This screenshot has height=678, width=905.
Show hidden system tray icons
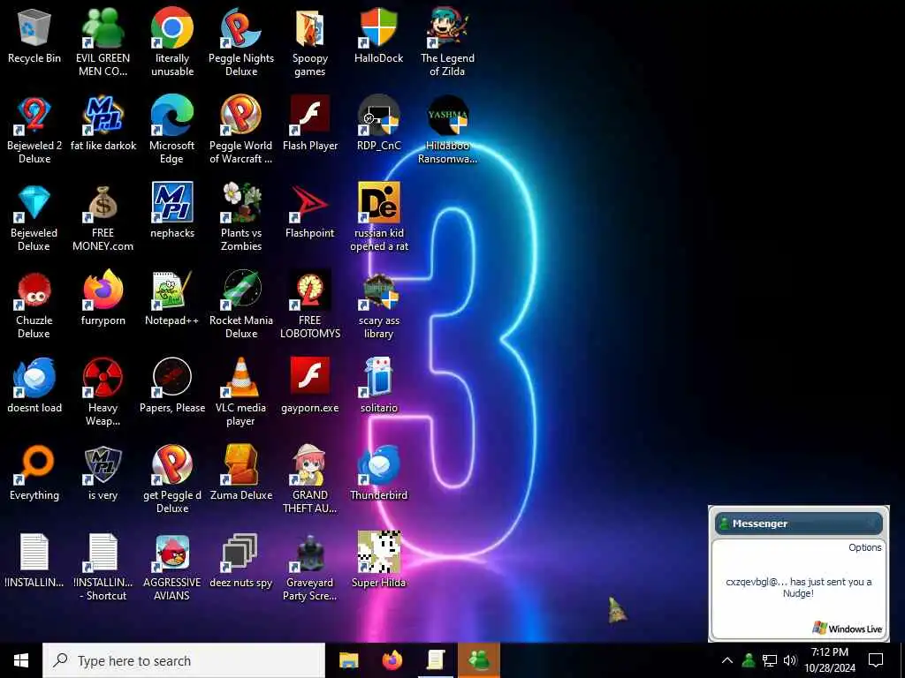pos(727,660)
